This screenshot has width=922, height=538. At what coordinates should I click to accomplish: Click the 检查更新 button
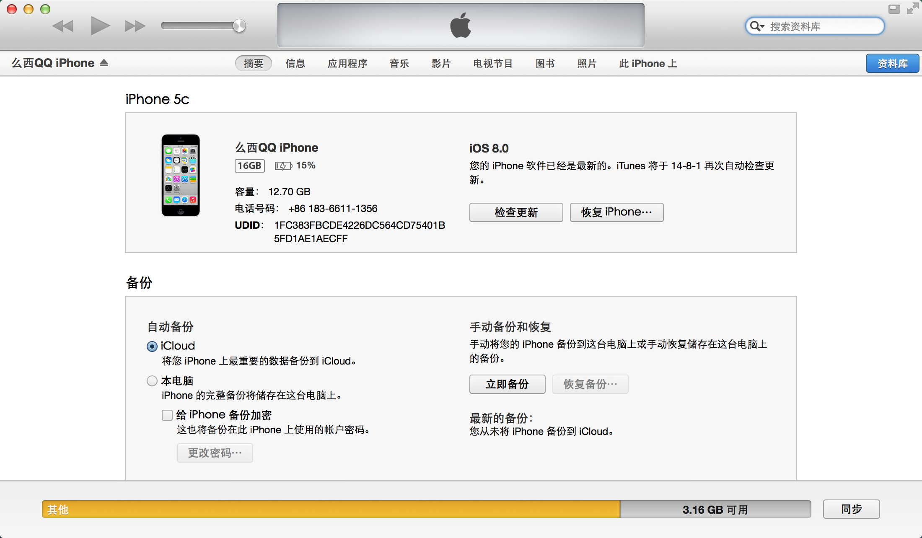pos(516,212)
